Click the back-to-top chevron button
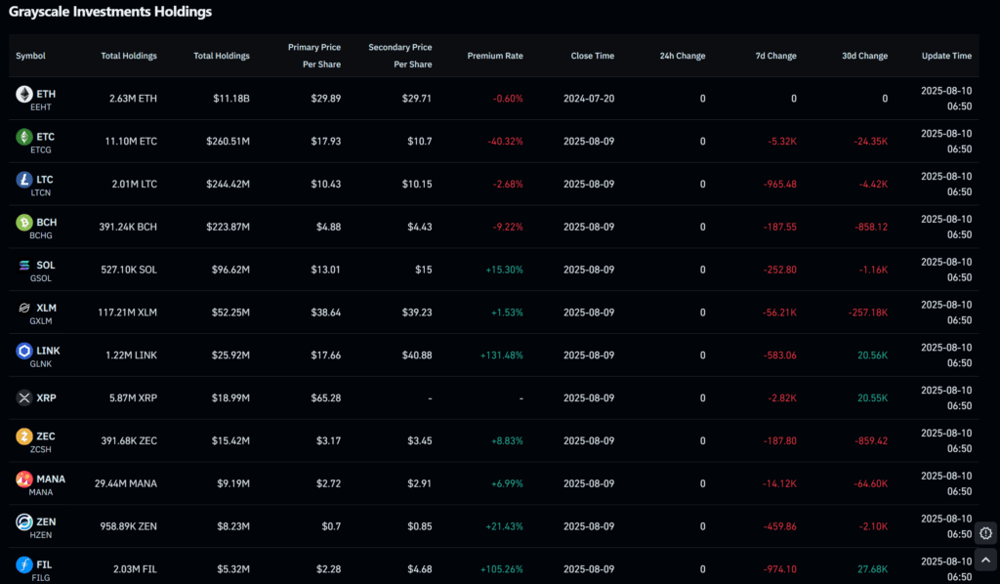The height and width of the screenshot is (584, 1000). click(986, 560)
